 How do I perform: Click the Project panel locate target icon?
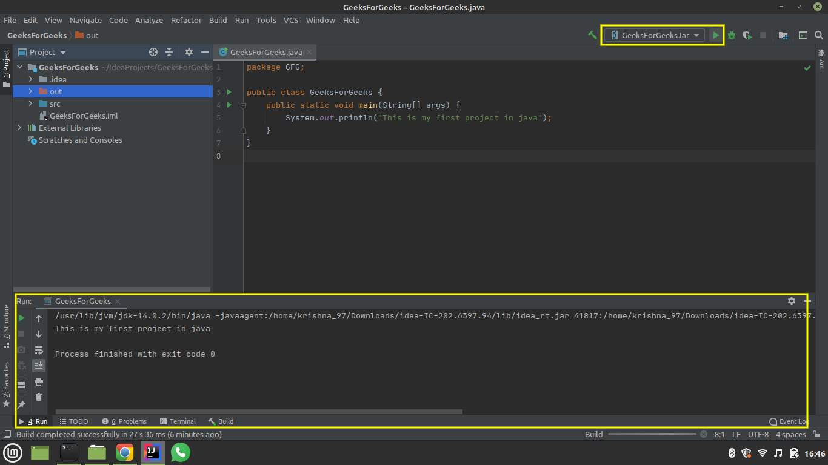153,52
